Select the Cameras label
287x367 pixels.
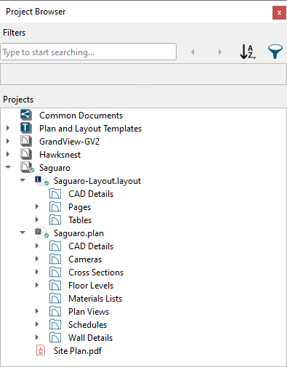click(85, 259)
